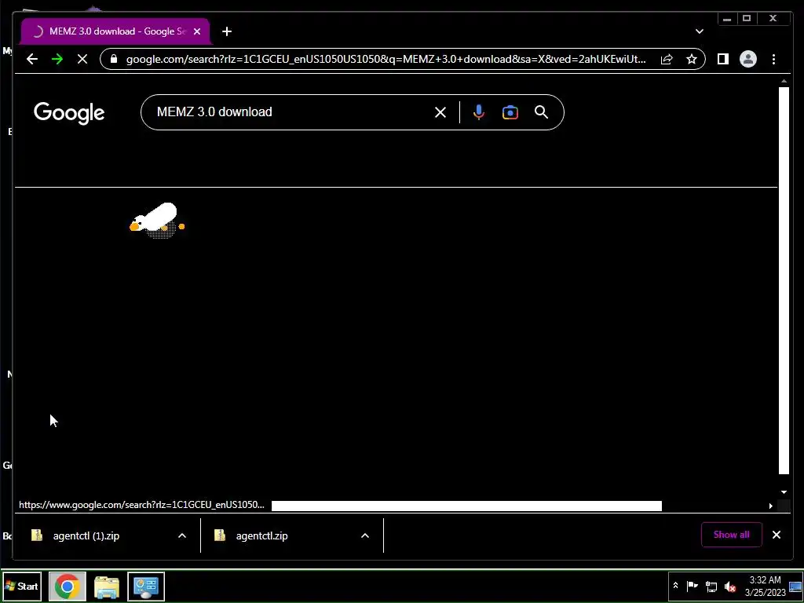Open the Chrome profile avatar

pos(748,59)
